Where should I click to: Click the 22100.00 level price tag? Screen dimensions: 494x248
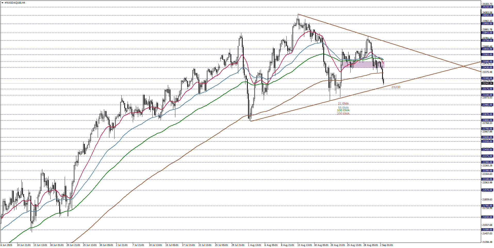(487, 179)
